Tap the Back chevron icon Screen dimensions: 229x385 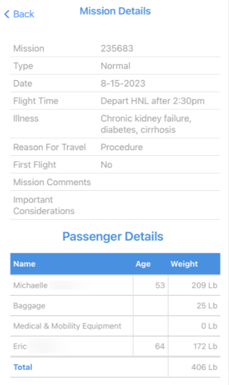coord(7,14)
